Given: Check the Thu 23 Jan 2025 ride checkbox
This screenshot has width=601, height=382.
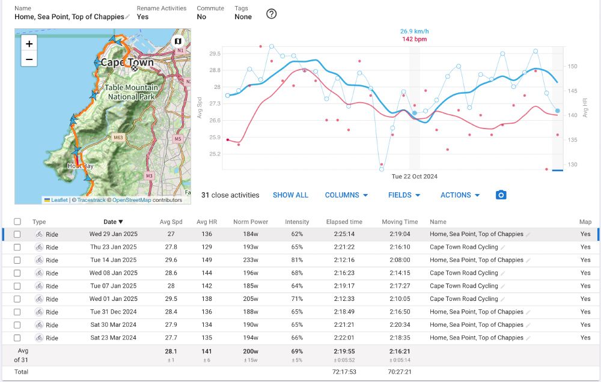Looking at the screenshot, I should [17, 247].
